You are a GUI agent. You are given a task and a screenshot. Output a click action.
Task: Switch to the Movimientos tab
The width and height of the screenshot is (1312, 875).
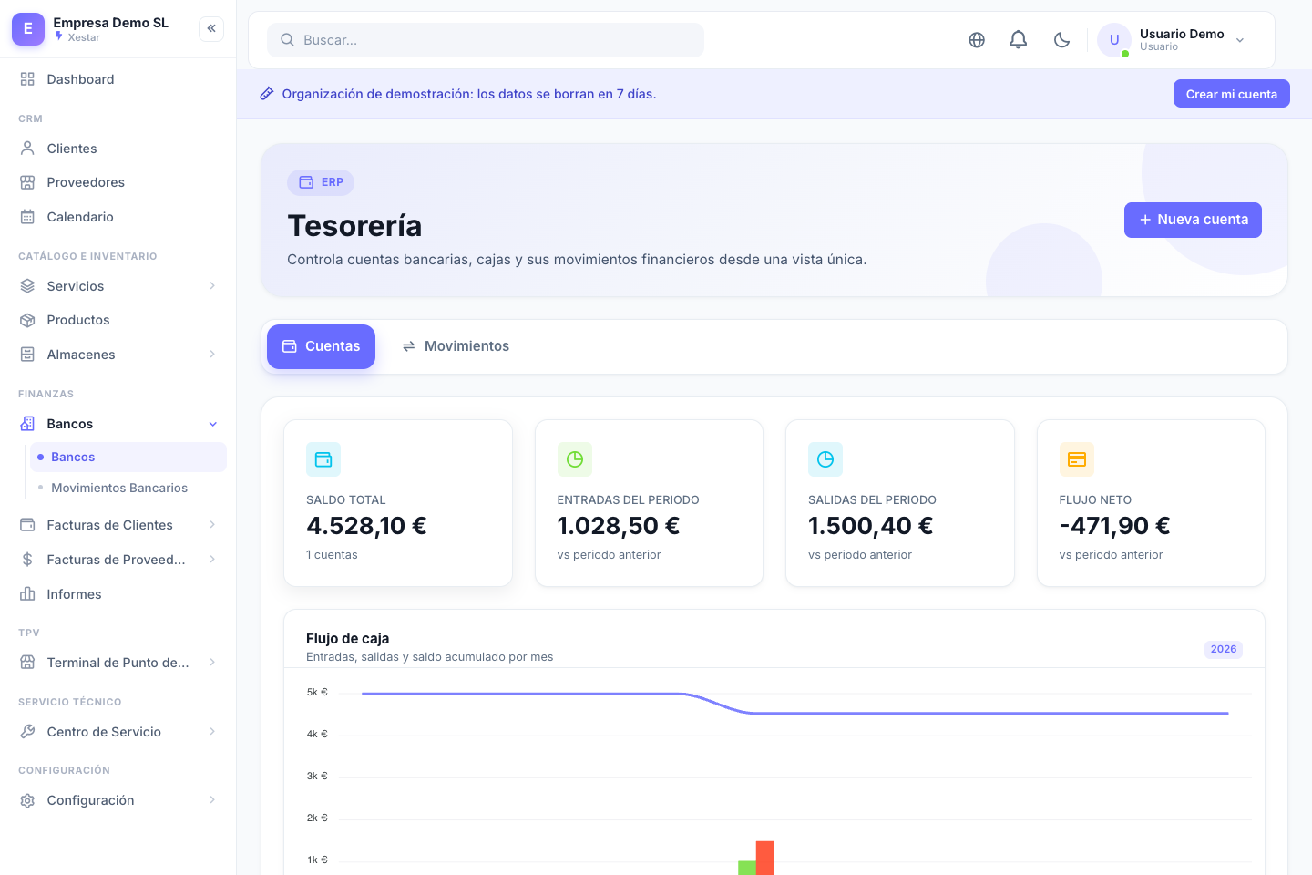click(x=456, y=346)
